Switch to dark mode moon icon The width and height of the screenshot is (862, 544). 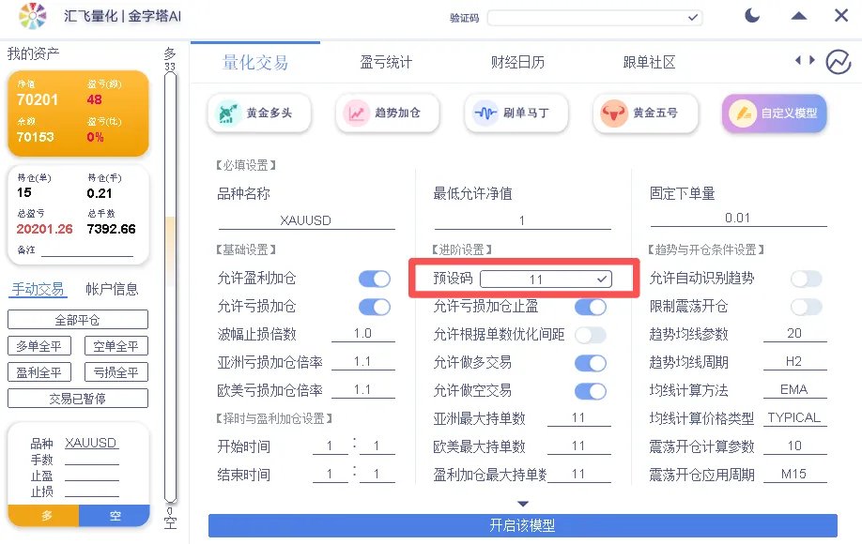click(x=751, y=15)
